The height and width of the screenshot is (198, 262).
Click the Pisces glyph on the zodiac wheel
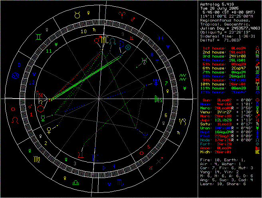pyautogui.click(x=160, y=38)
